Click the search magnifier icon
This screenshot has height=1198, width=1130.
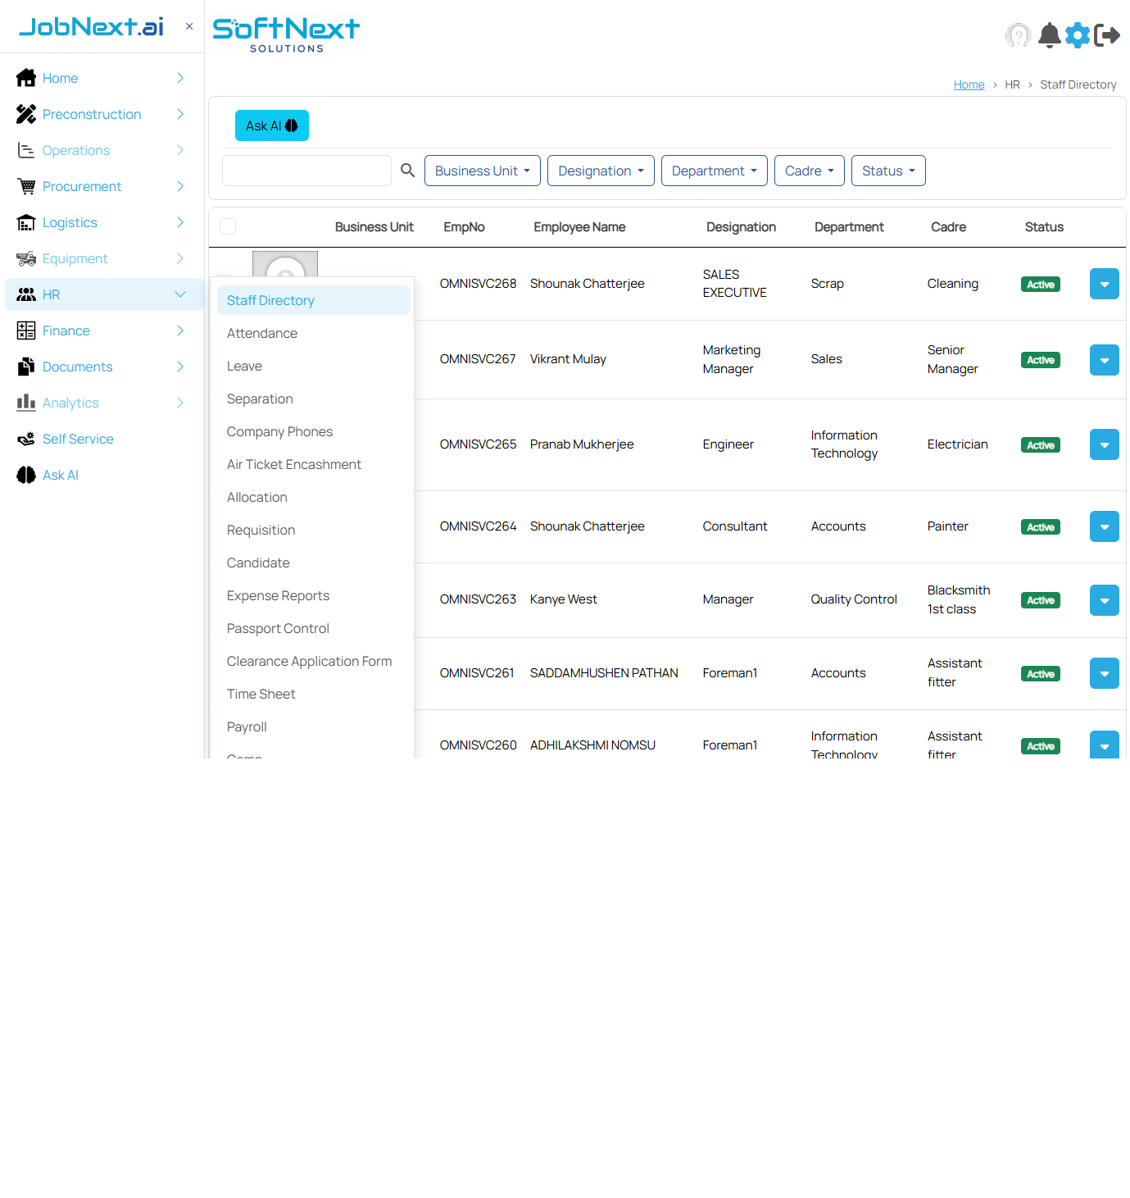click(407, 170)
